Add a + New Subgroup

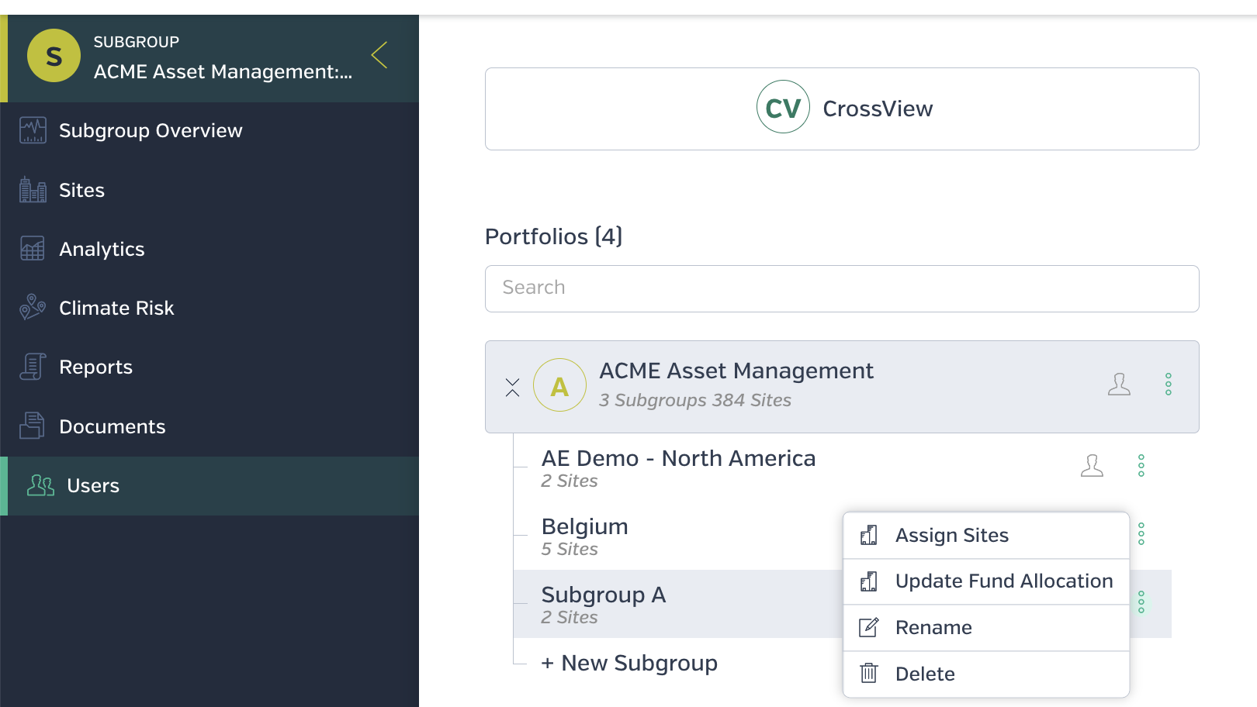click(x=629, y=664)
